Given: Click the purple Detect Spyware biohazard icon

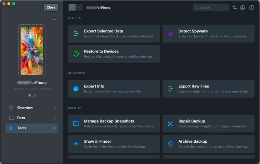Looking at the screenshot, I should pos(170,34).
